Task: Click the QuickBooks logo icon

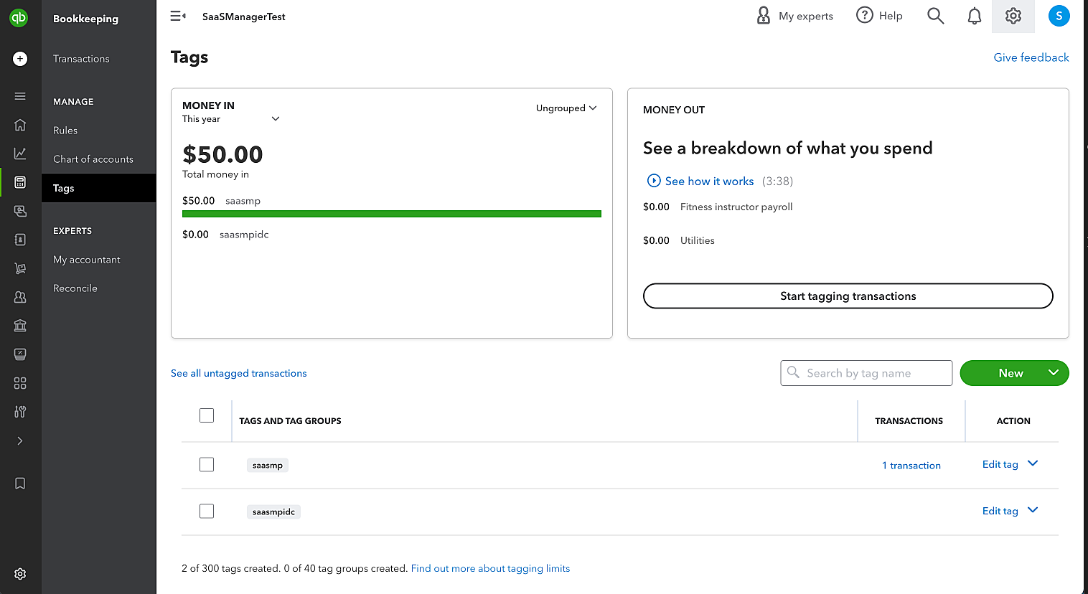Action: (19, 18)
